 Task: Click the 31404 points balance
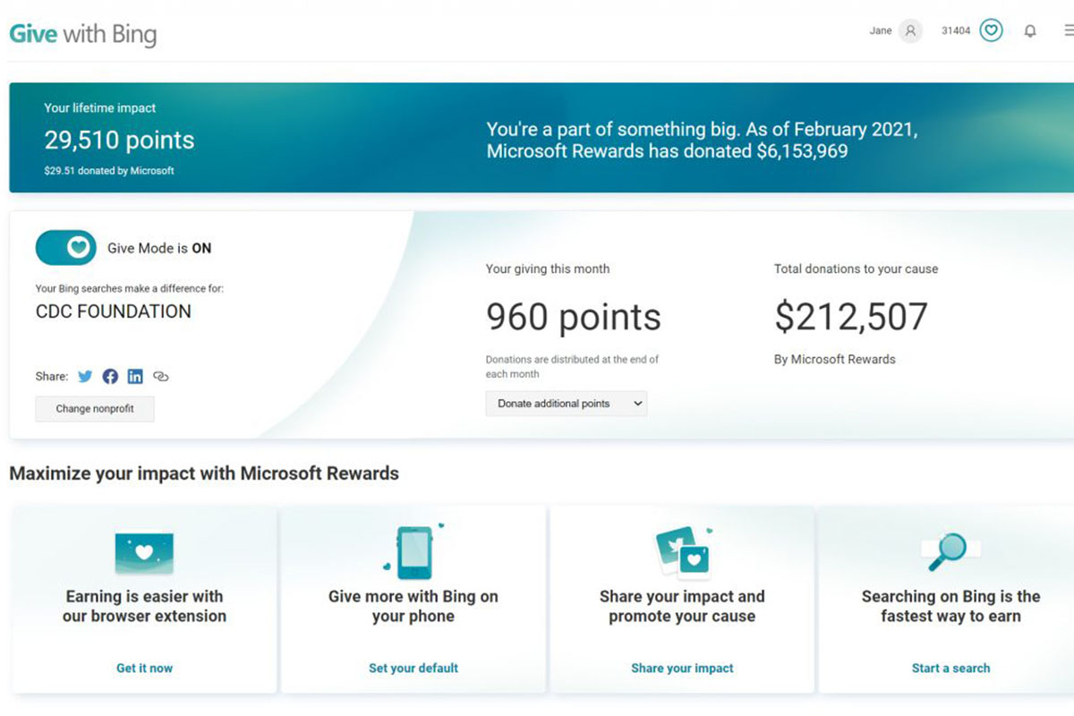click(956, 31)
